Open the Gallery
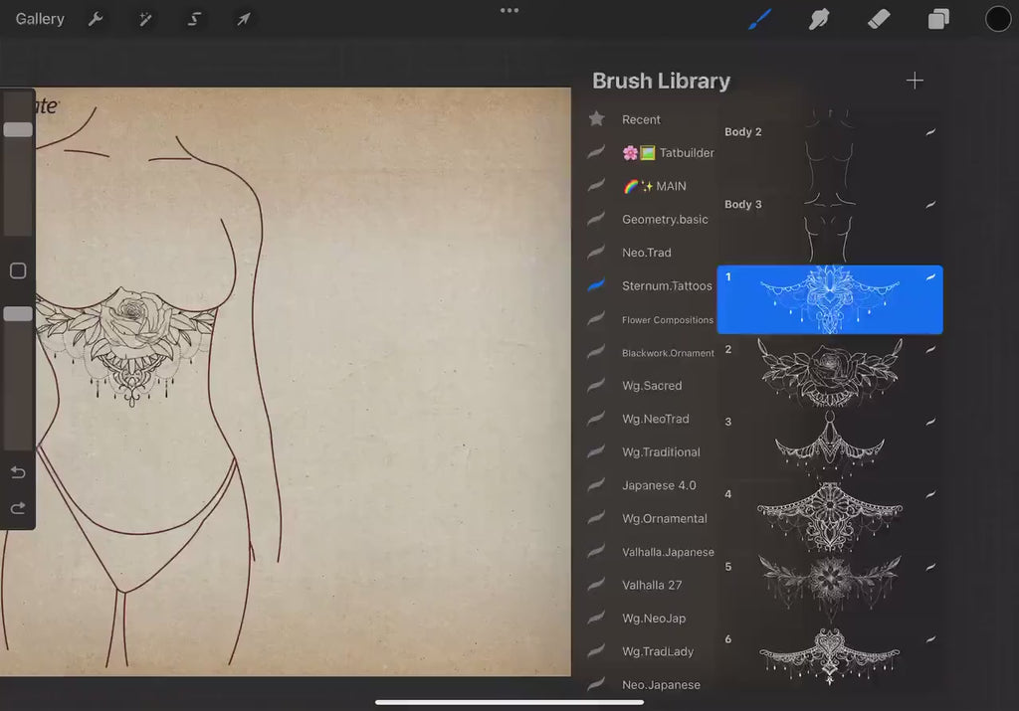The image size is (1019, 711). click(40, 19)
